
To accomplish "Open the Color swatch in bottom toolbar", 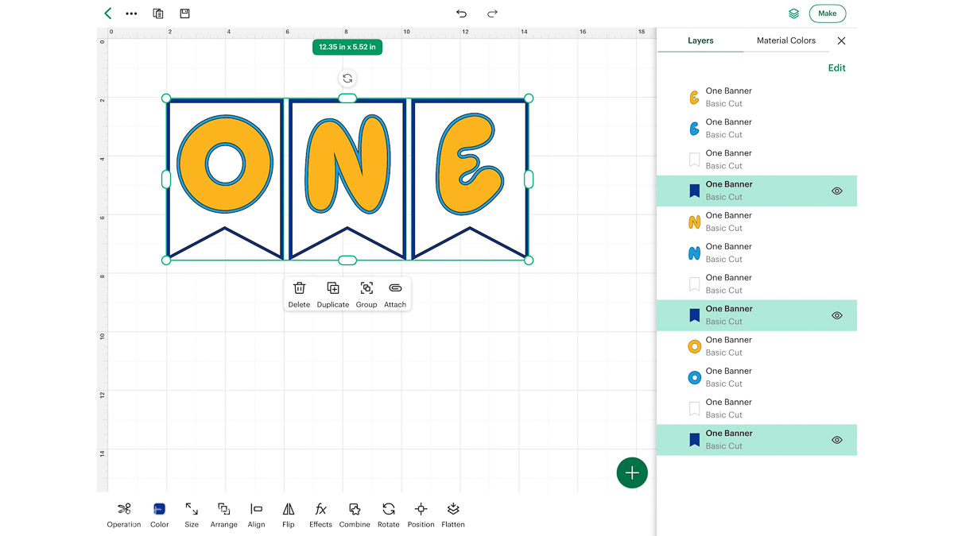I will 159,514.
